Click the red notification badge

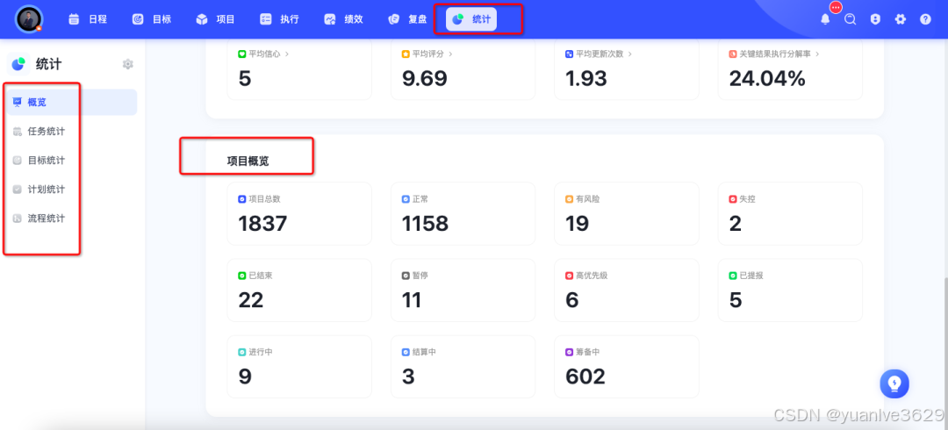[837, 7]
